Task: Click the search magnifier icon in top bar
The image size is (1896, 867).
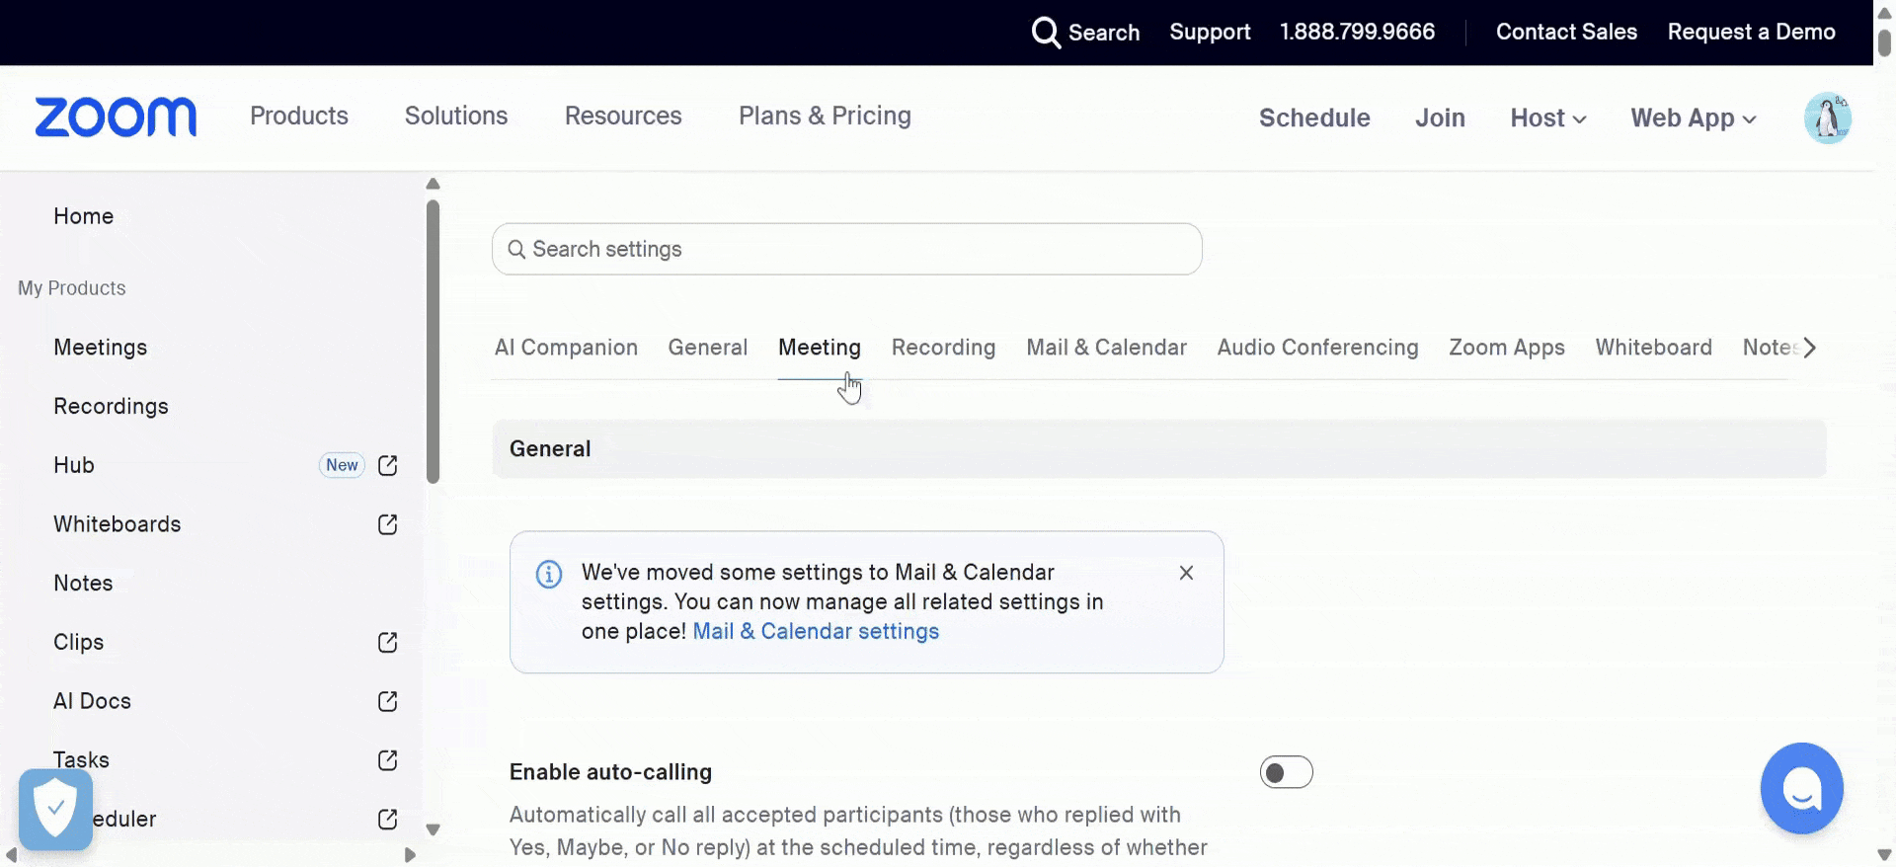Action: tap(1045, 33)
